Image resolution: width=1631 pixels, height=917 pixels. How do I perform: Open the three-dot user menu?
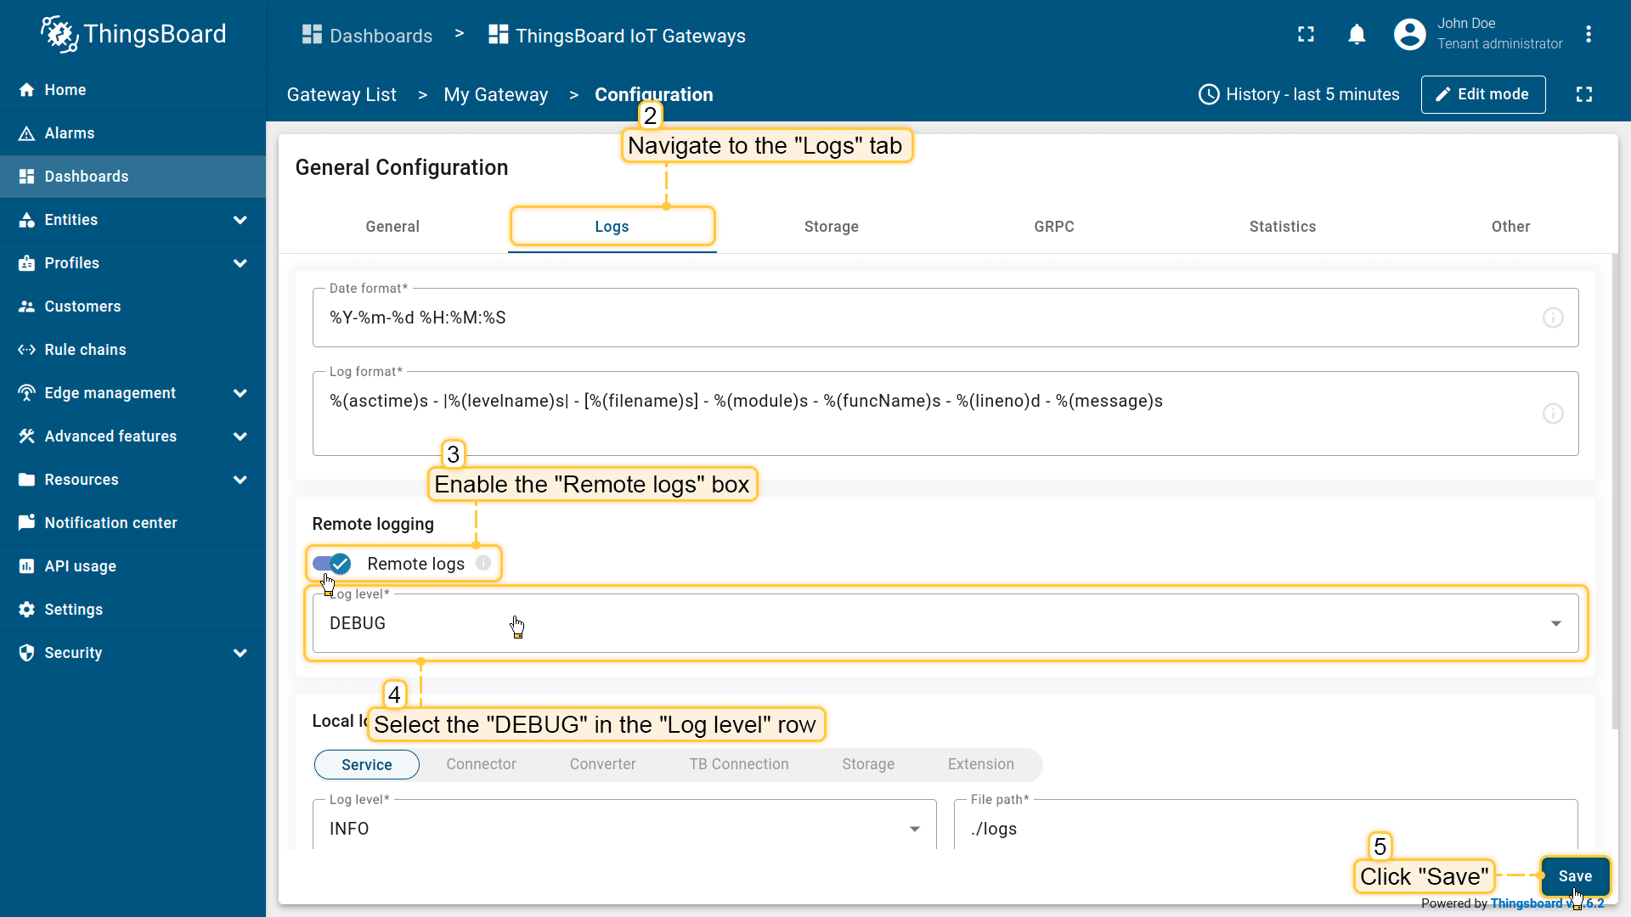pos(1589,34)
